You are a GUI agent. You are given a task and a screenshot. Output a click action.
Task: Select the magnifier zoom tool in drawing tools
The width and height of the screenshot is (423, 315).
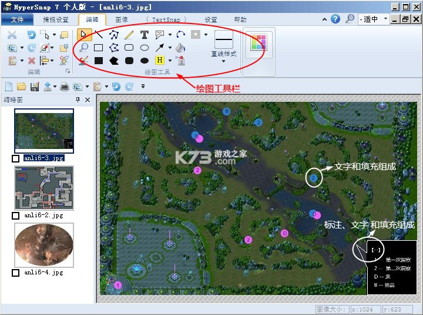[84, 48]
